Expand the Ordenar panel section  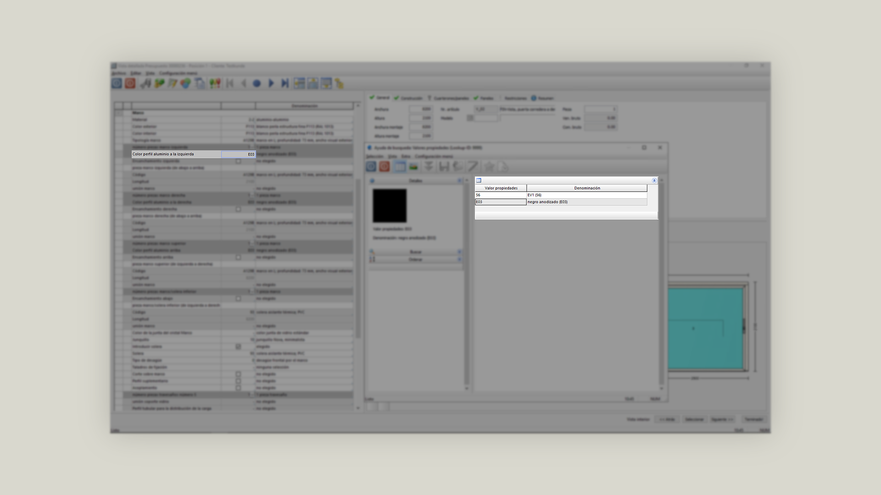coord(415,259)
